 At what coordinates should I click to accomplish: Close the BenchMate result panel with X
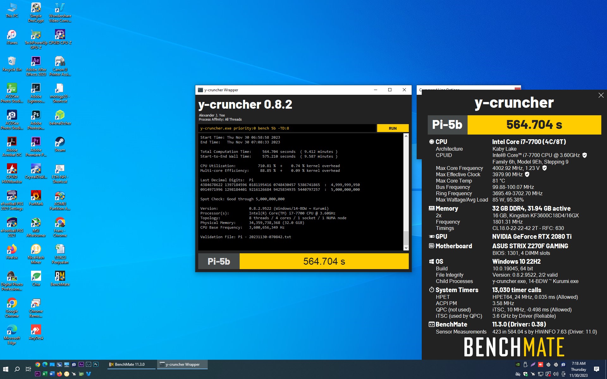coord(601,95)
